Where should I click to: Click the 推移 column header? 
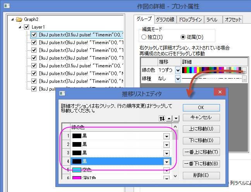(x=169, y=62)
